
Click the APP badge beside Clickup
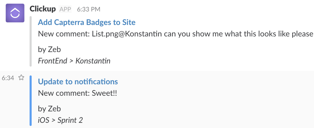tap(65, 9)
